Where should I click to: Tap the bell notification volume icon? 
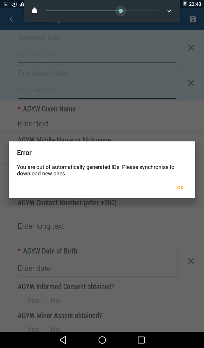coord(34,11)
